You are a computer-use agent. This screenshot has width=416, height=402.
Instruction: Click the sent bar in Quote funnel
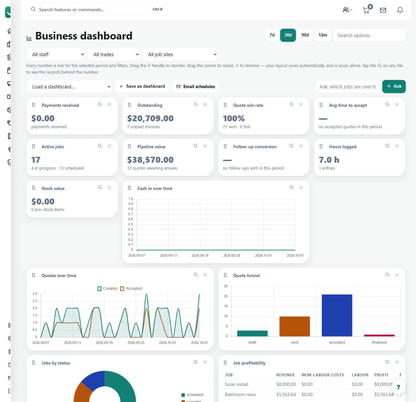295,326
